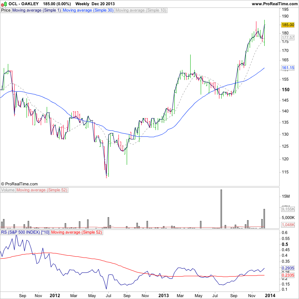This screenshot has width=299, height=299.
Task: Click the 115 price axis label
Action: (x=285, y=172)
